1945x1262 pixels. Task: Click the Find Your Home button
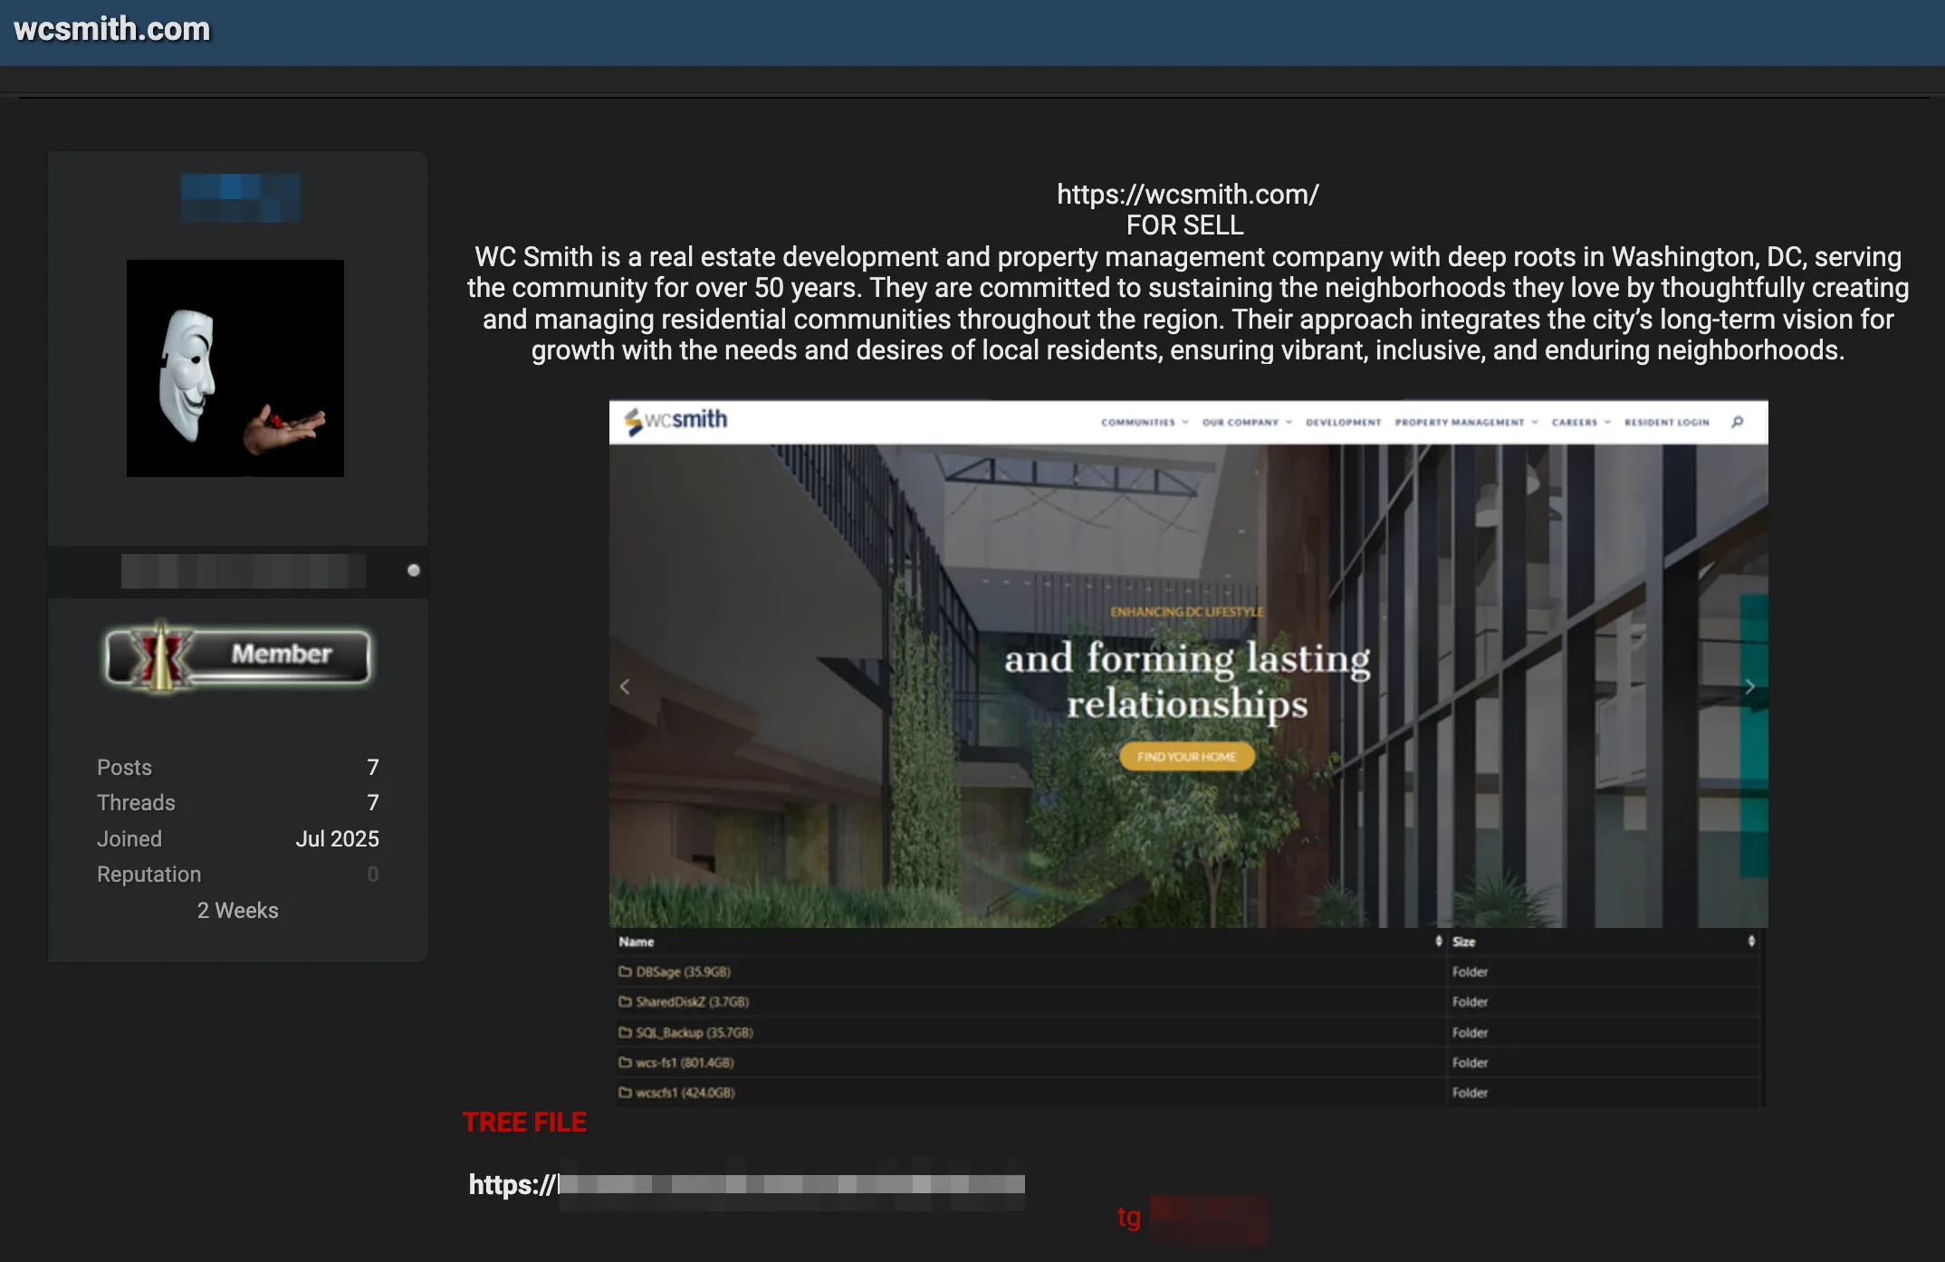pos(1187,756)
